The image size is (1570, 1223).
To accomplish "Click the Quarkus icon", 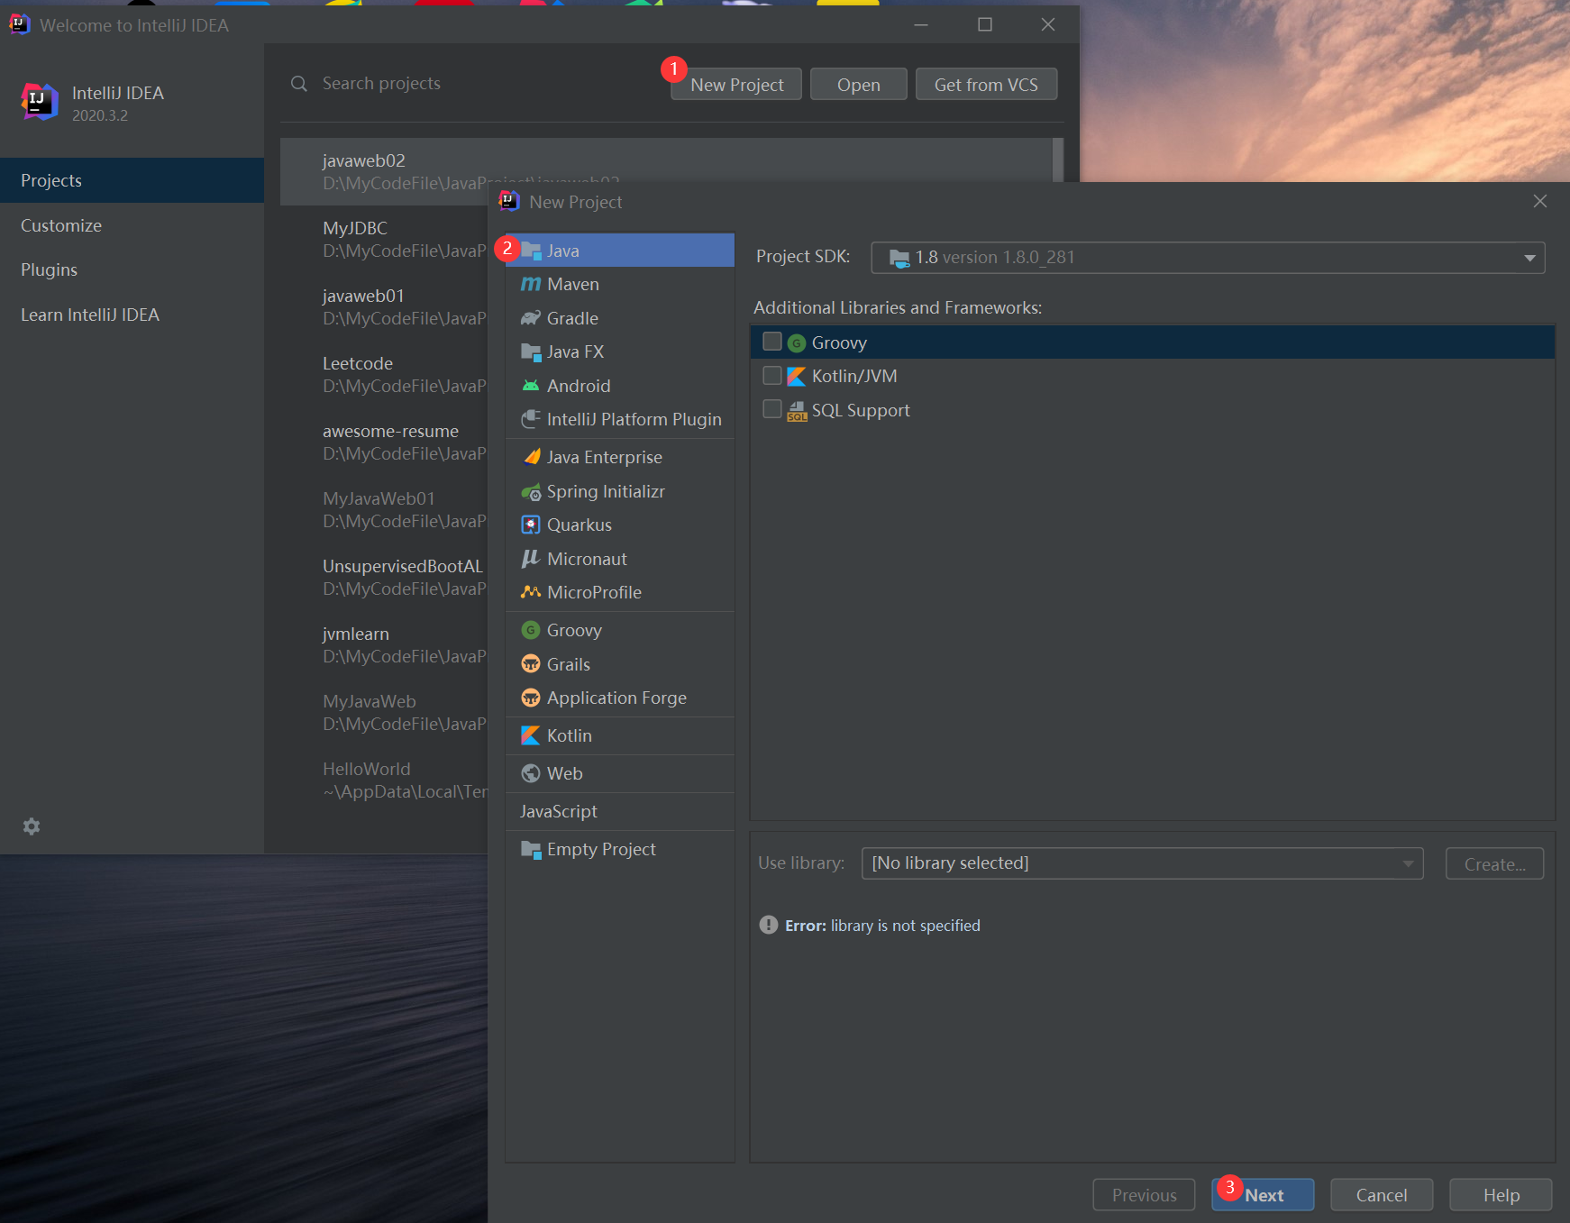I will tap(531, 525).
